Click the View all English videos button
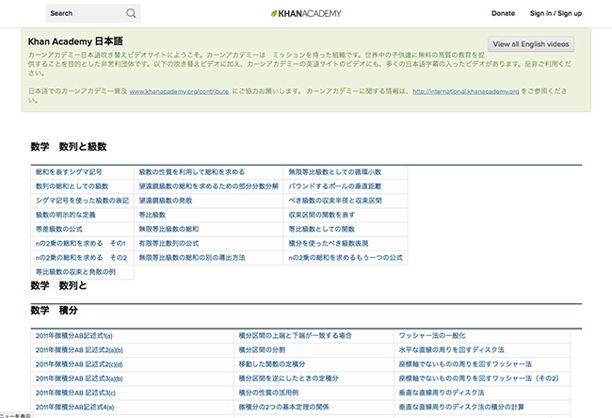 click(x=531, y=44)
